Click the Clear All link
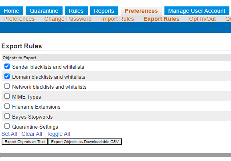 click(32, 134)
